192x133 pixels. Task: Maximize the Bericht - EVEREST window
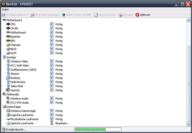[182, 4]
